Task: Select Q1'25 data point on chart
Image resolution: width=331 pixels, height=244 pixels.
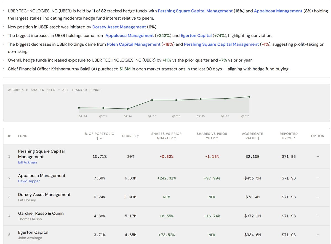Action: click(152, 100)
